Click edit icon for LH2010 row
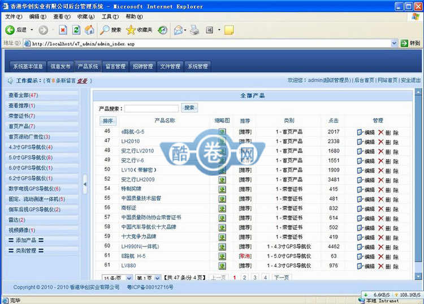This screenshot has width=424, height=304. 360,142
